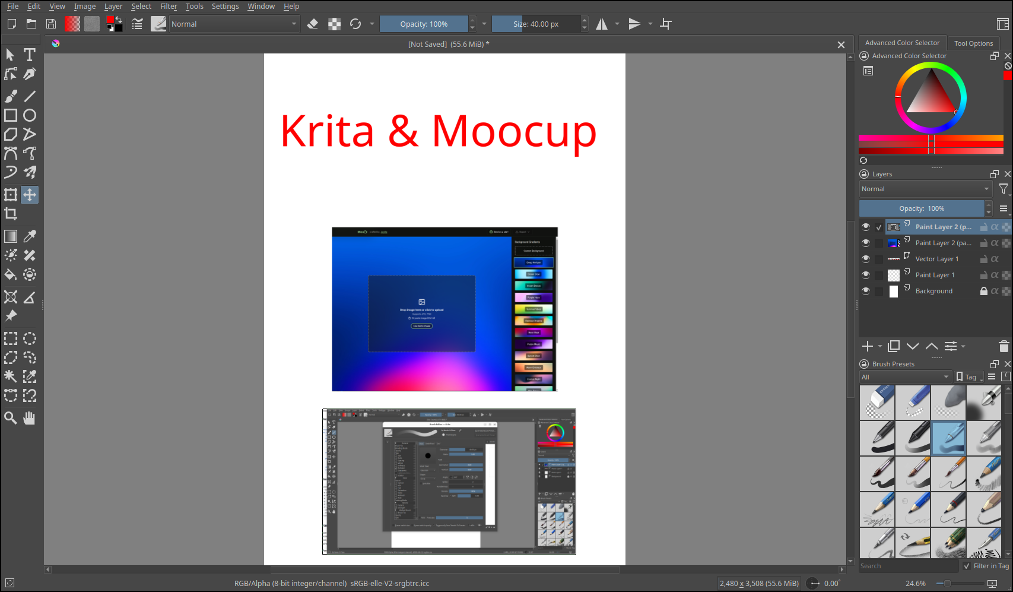Switch to the Tool Options tab
The width and height of the screenshot is (1013, 592).
(x=973, y=43)
